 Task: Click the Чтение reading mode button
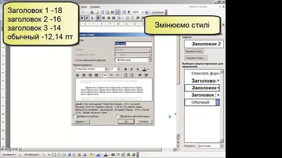(x=158, y=12)
